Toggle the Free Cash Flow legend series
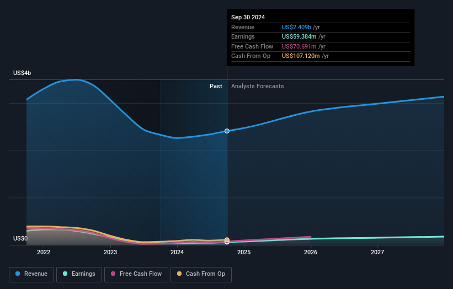The image size is (453, 289). coord(136,274)
